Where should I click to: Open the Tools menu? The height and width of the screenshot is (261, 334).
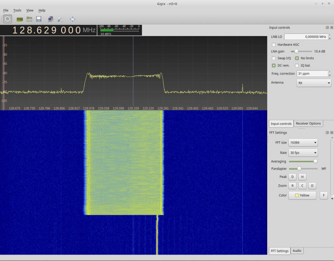[17, 10]
